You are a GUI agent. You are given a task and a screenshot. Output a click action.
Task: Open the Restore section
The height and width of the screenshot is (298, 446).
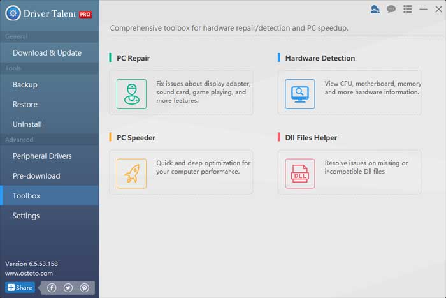pos(50,105)
